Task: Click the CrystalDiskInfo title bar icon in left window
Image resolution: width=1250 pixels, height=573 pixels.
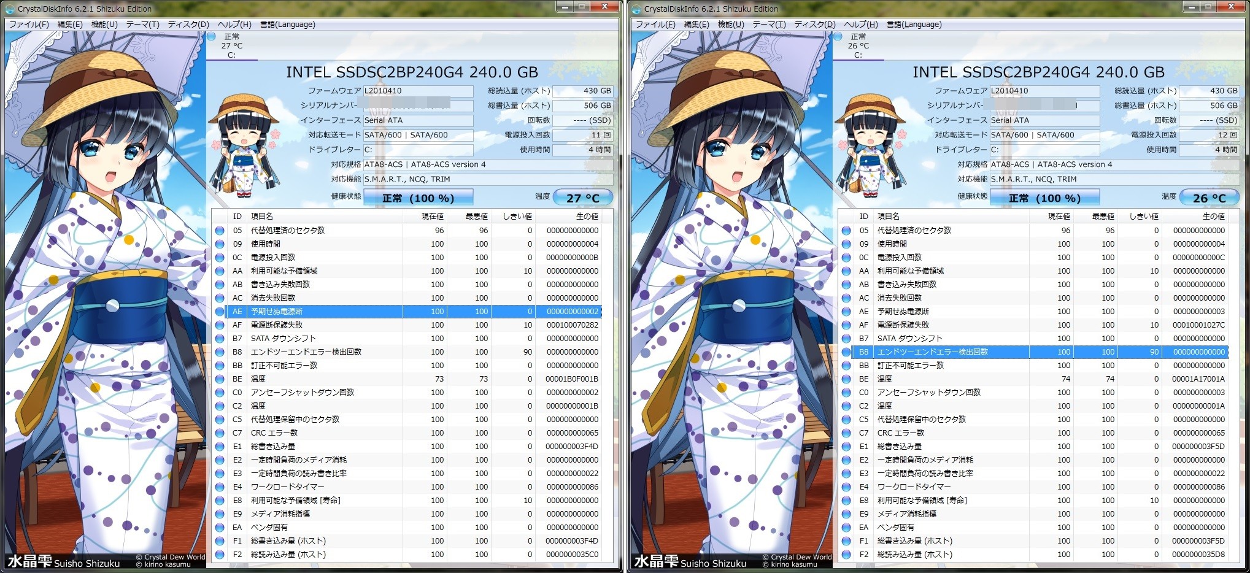Action: pos(10,9)
